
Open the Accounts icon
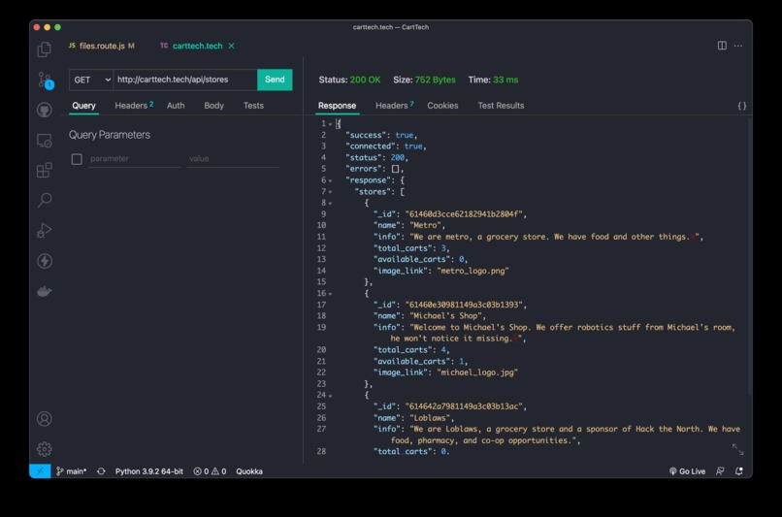(45, 419)
